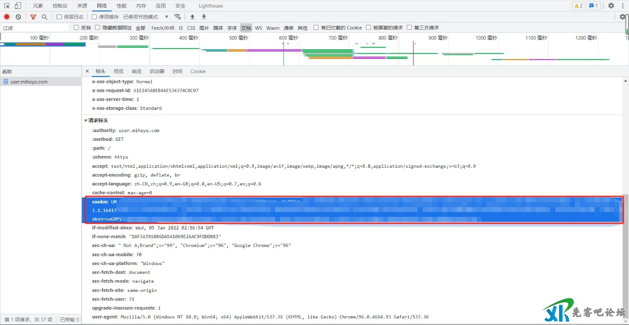Toggle the red filter funnel icon

point(33,17)
